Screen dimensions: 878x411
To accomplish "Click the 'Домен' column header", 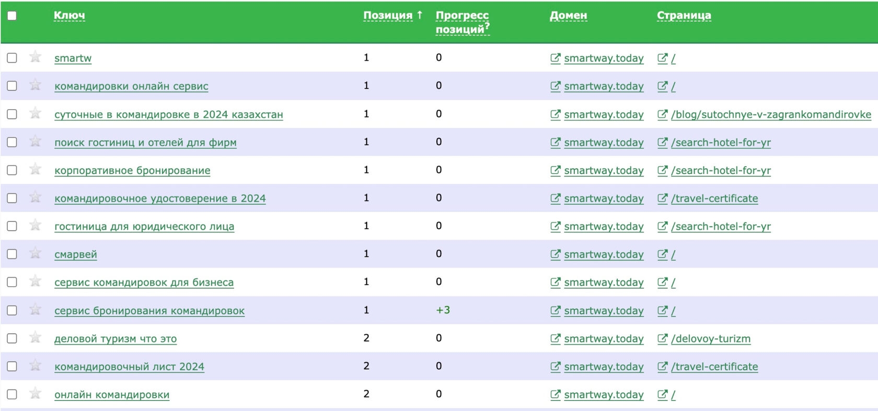I will pos(568,16).
